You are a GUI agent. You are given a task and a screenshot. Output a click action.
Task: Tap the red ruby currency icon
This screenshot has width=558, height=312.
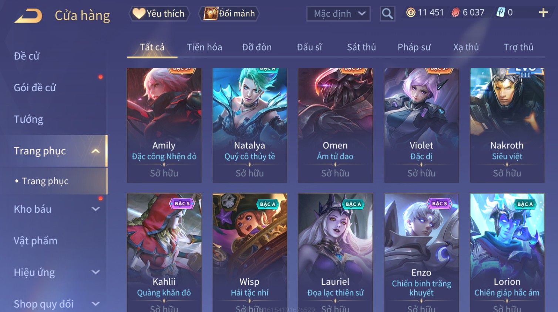456,13
